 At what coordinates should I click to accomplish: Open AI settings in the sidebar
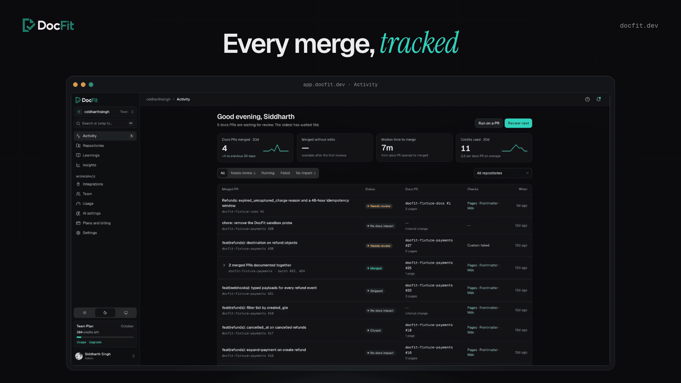point(105,213)
